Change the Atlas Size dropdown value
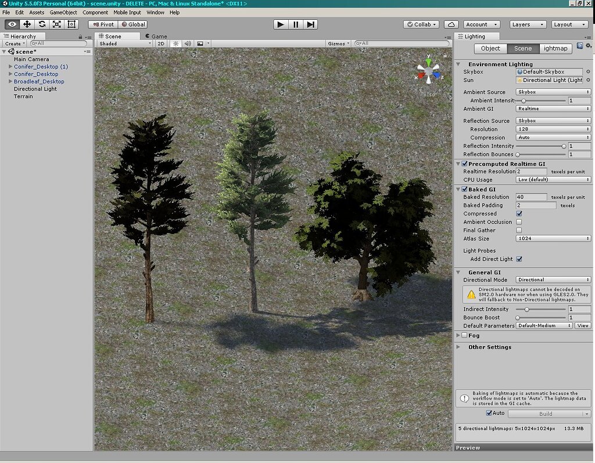 [x=552, y=238]
